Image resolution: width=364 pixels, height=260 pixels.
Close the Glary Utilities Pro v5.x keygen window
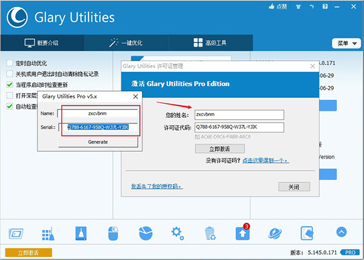coord(135,97)
